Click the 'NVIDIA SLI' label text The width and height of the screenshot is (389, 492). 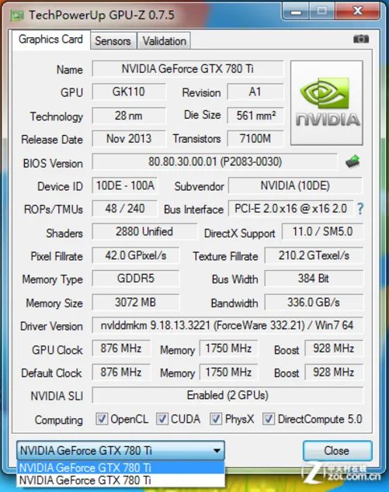coord(57,397)
